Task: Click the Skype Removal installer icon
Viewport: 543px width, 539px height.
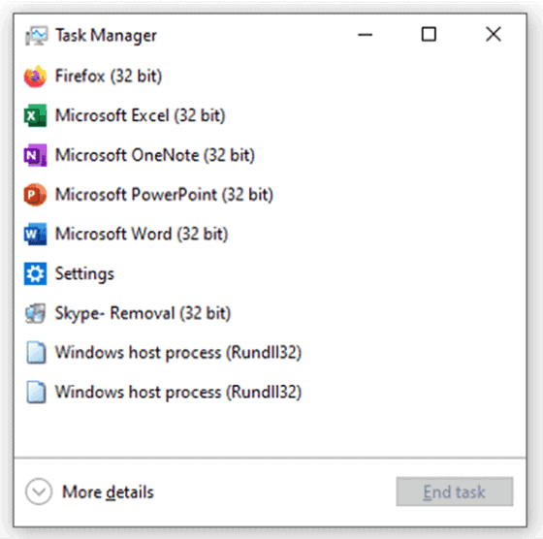Action: pos(35,313)
